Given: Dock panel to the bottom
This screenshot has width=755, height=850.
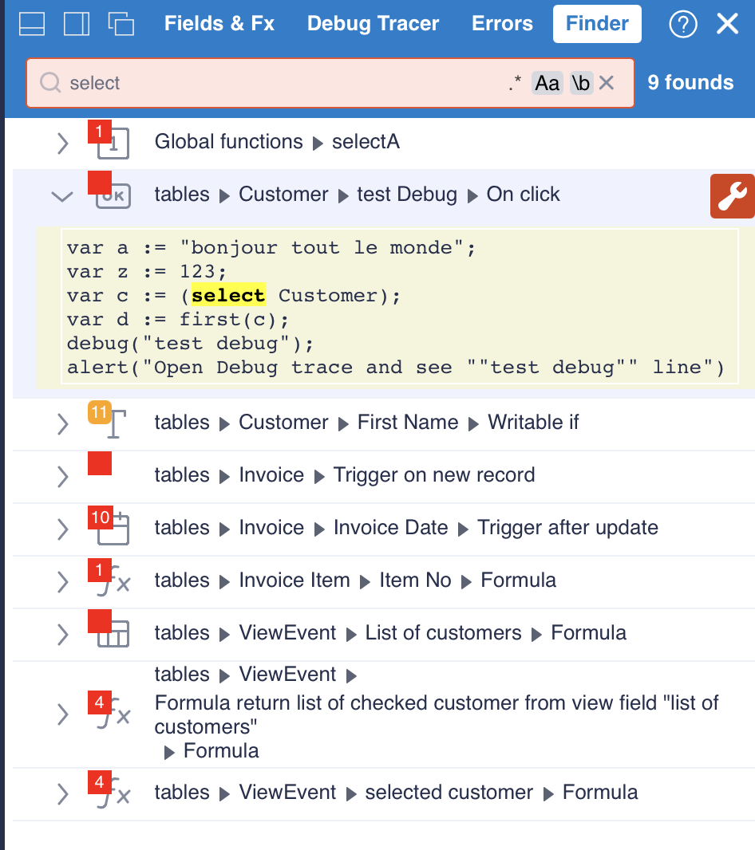Looking at the screenshot, I should pos(31,24).
